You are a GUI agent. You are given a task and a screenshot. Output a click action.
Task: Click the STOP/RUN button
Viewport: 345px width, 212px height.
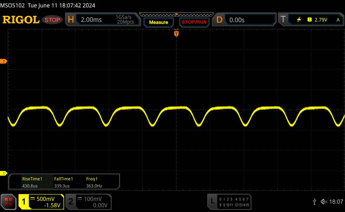(x=194, y=22)
